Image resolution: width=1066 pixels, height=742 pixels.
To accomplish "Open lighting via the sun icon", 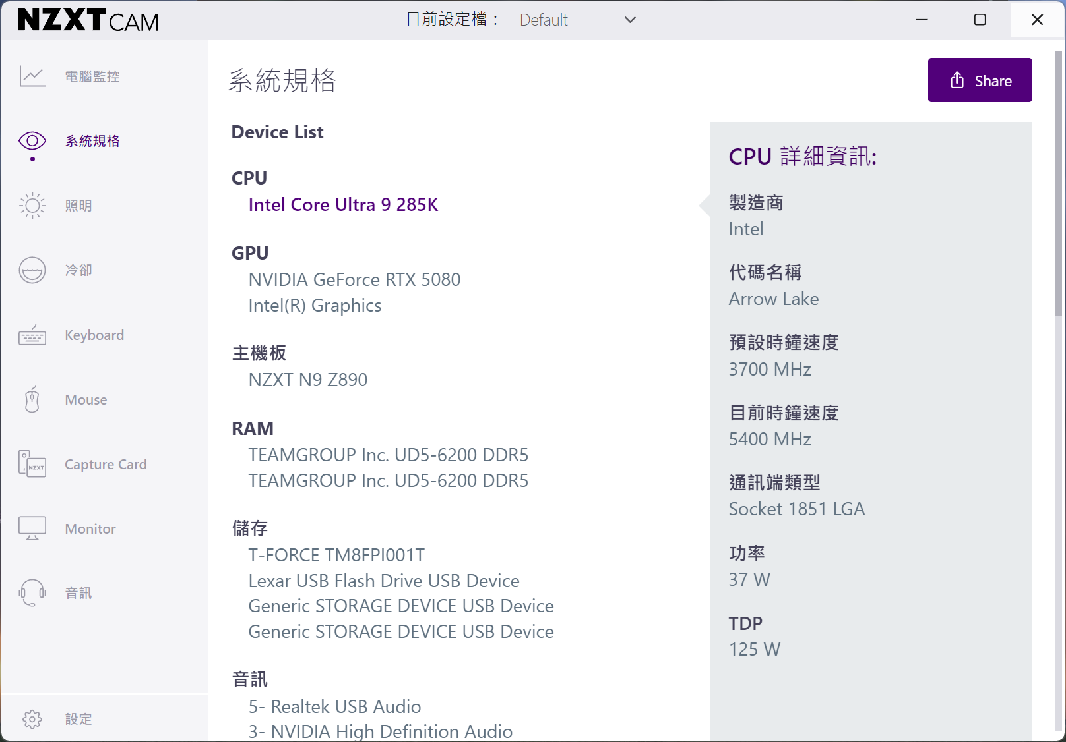I will (x=32, y=206).
